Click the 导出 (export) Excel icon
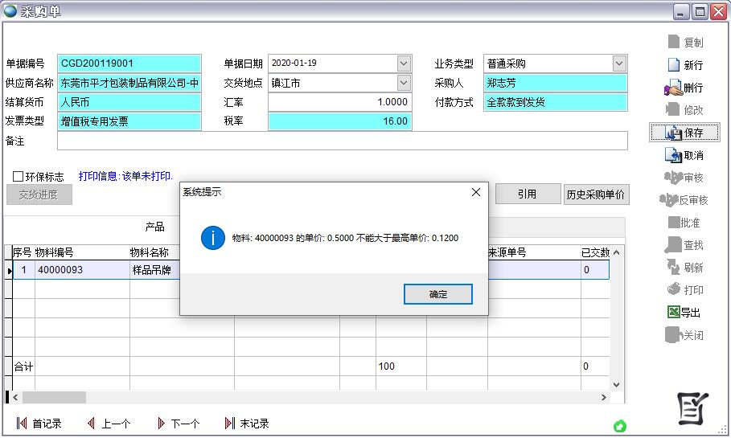This screenshot has width=731, height=438. pos(684,313)
